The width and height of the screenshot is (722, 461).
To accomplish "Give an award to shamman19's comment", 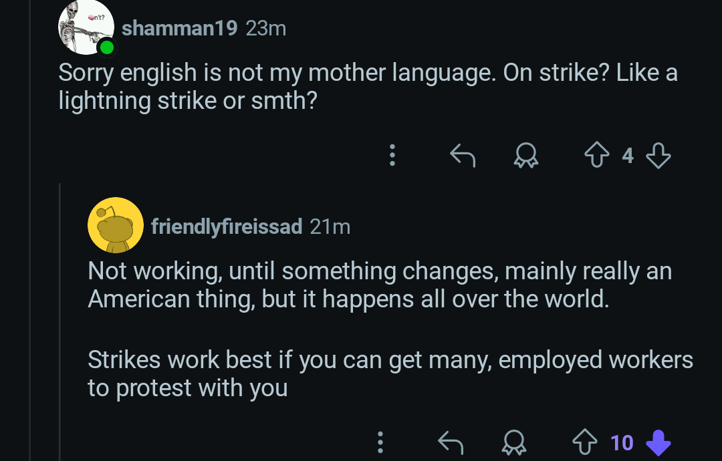I will point(526,156).
